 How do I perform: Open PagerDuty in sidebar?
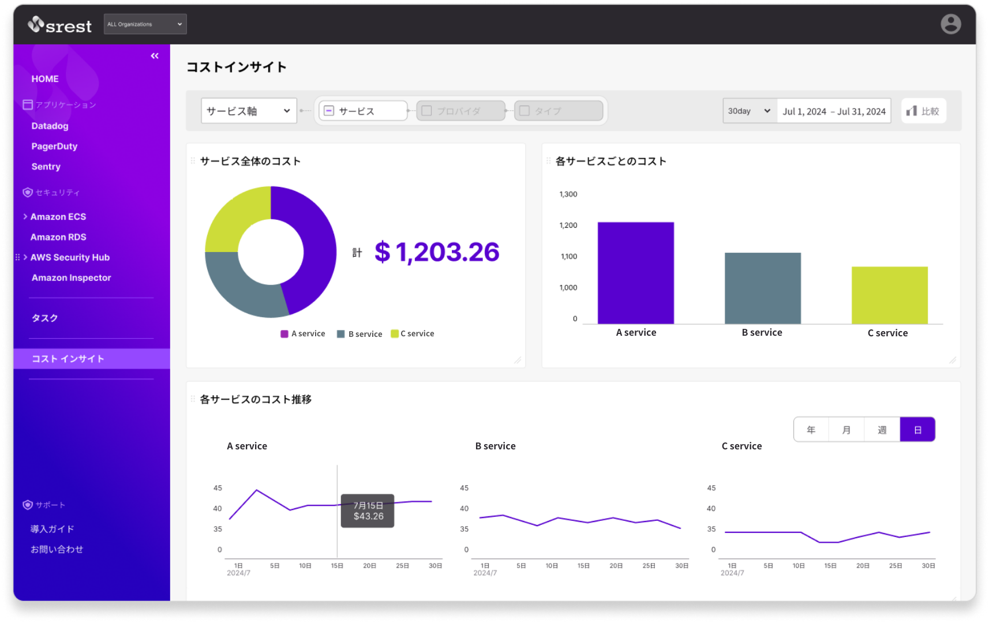tap(54, 147)
